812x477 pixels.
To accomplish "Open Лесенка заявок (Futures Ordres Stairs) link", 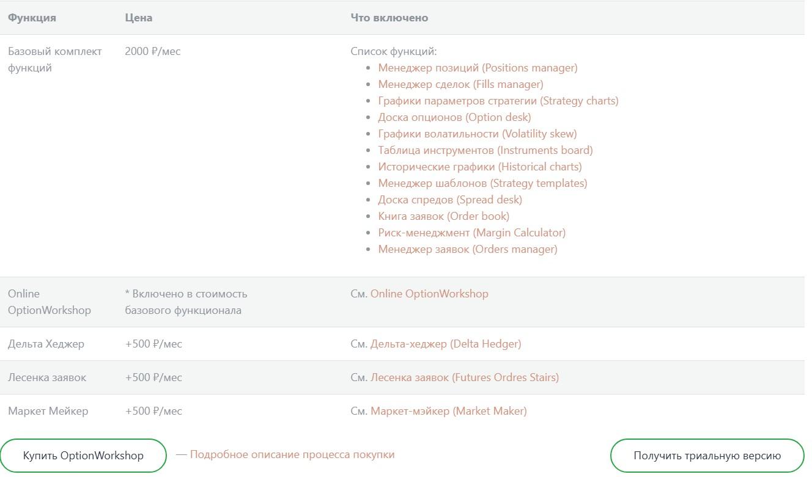I will pos(464,377).
